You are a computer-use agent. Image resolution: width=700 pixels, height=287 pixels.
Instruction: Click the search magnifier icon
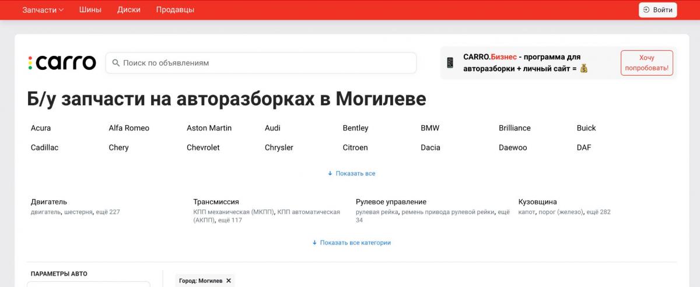coord(116,63)
